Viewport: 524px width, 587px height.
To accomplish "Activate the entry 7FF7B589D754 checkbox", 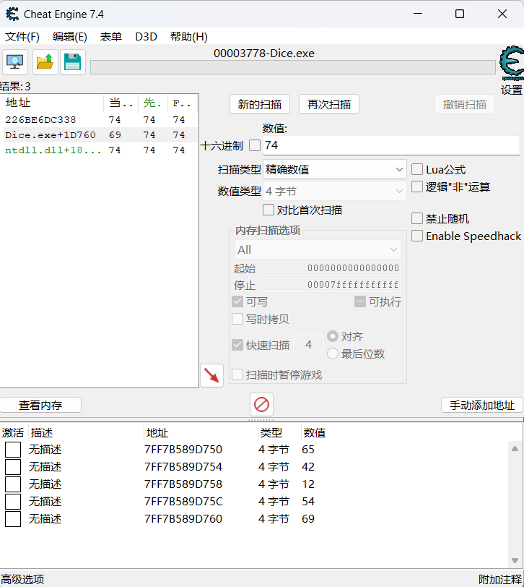I will tap(13, 467).
